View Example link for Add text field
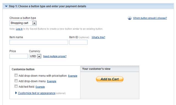Image resolution: width=176 pixels, height=105 pixels. click(x=40, y=87)
